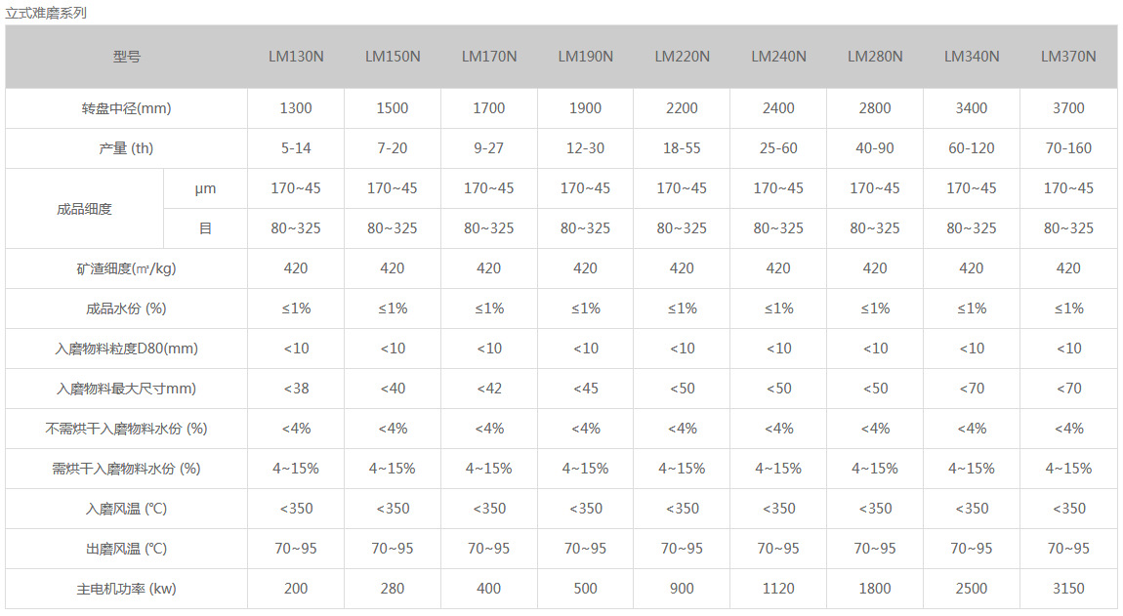1123x616 pixels.
Task: Click the 立式难磨系列 title text
Action: coord(46,12)
